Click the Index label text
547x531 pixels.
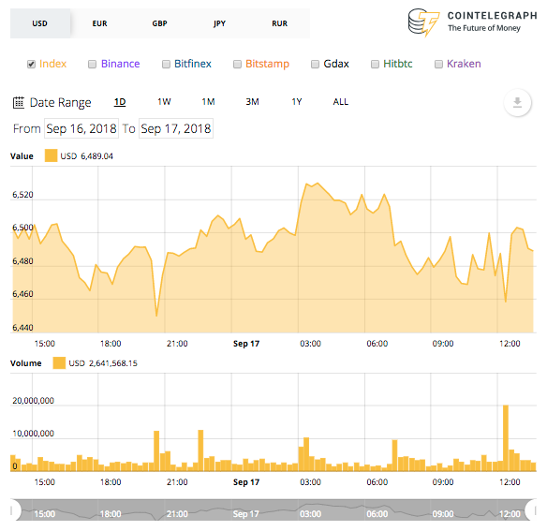click(x=52, y=64)
